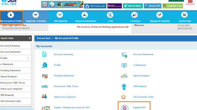
Task: Click the Update KYC fingerprint icon
Action: (x=125, y=107)
